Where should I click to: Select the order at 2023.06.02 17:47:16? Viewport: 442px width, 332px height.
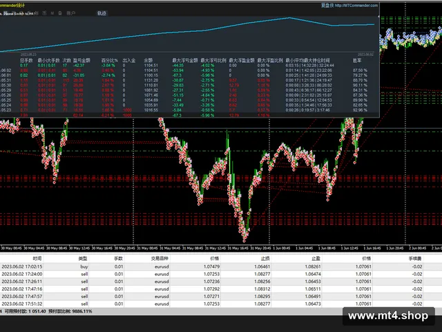[x=221, y=289]
